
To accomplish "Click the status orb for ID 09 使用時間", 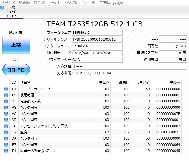I will click(x=6, y=95).
